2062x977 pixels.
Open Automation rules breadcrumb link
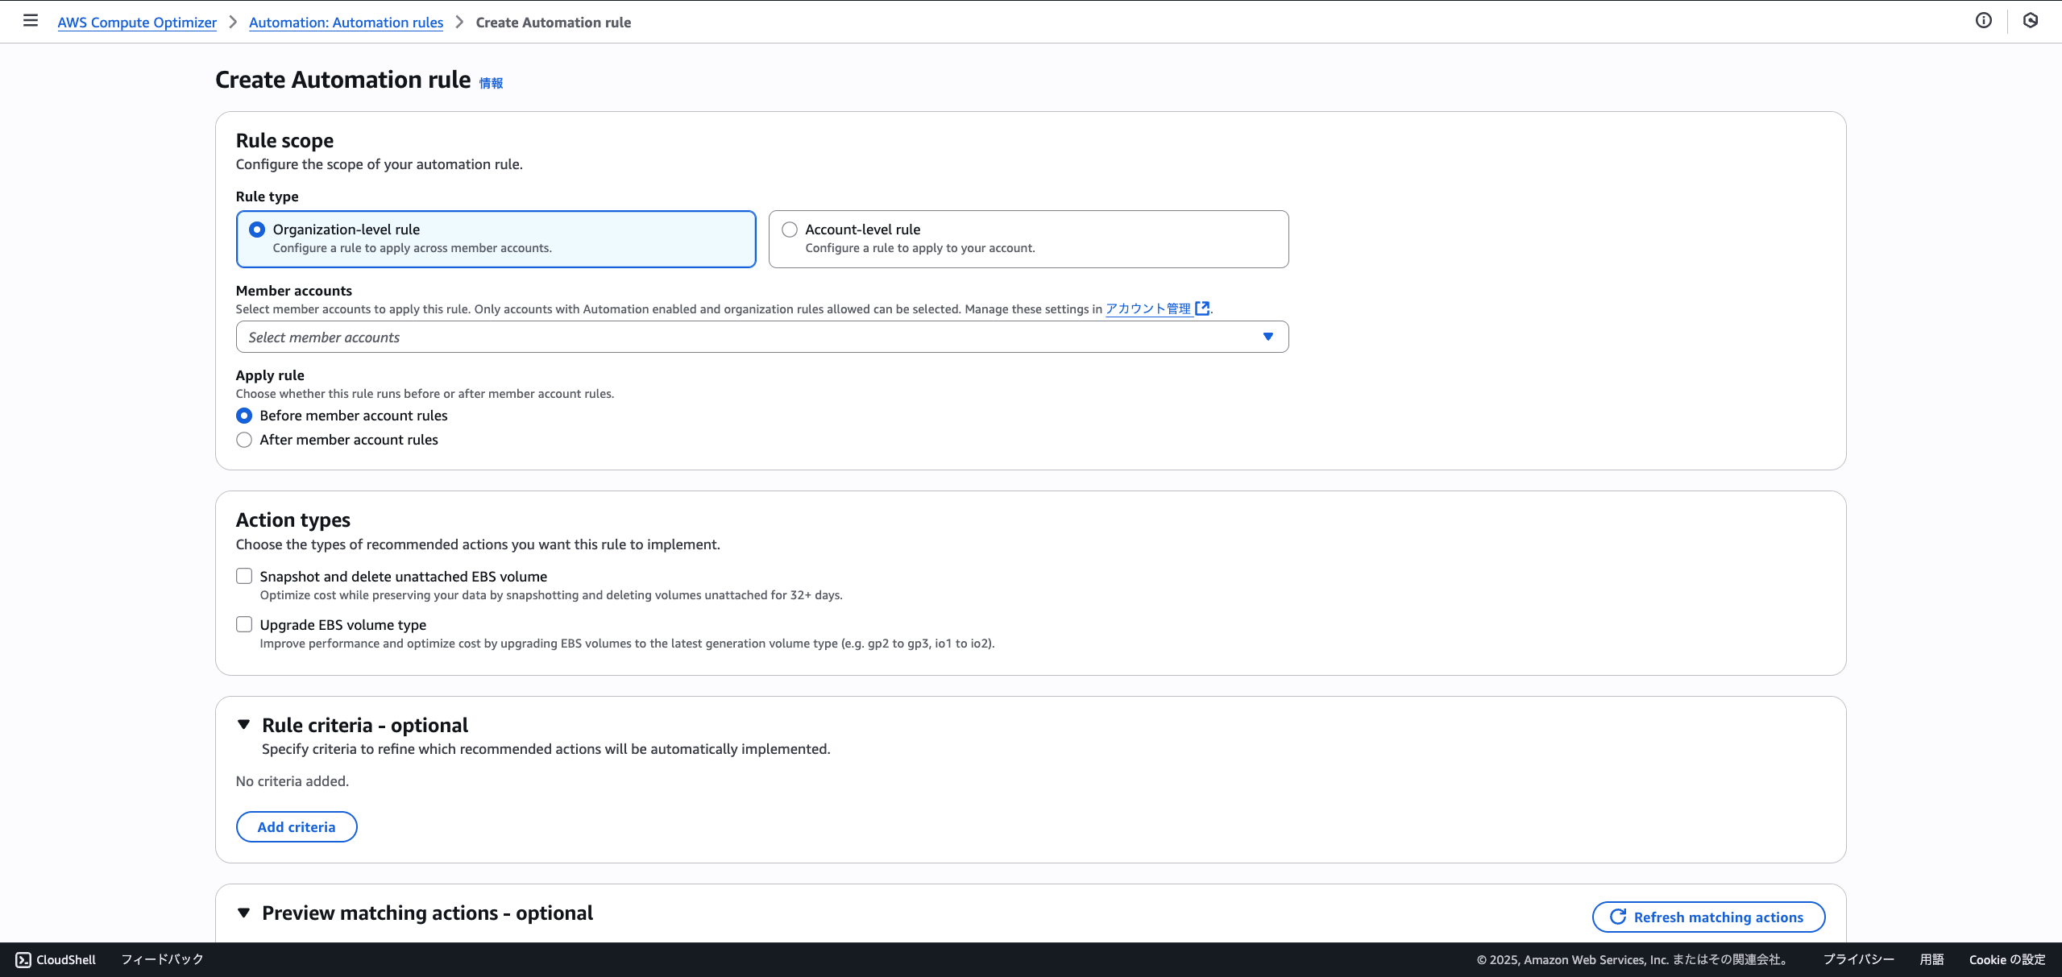pos(346,23)
